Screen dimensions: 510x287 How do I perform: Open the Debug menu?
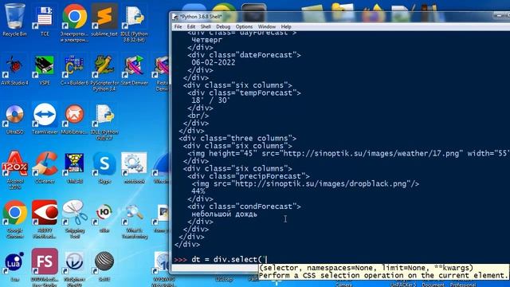click(x=223, y=26)
